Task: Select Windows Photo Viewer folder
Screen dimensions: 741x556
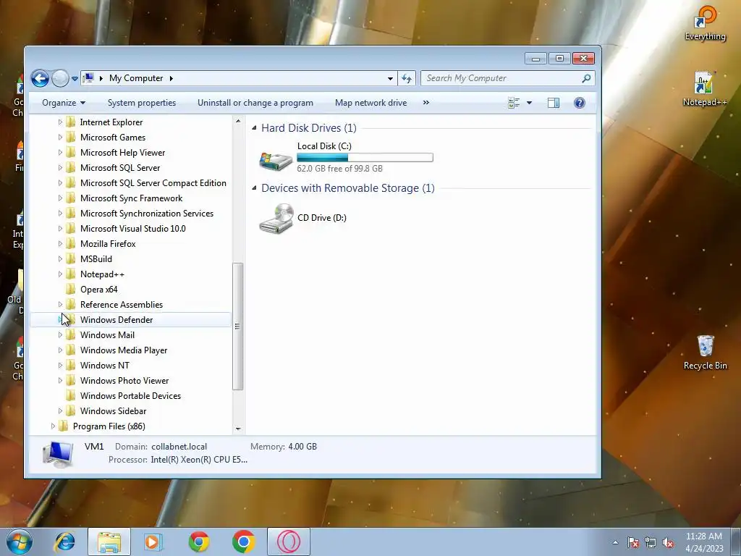Action: (124, 381)
